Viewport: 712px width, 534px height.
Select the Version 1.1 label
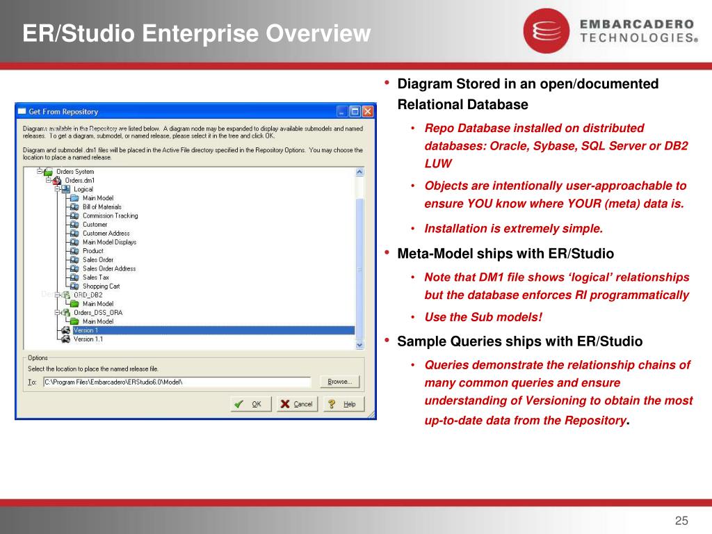(88, 339)
